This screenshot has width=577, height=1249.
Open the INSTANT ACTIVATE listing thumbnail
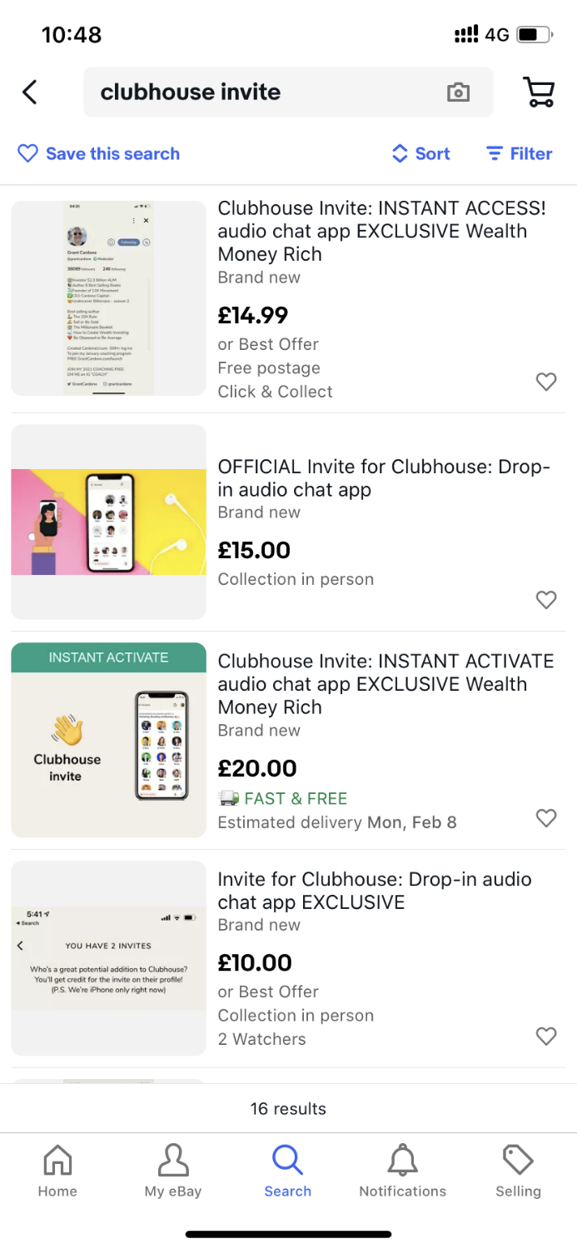[x=108, y=740]
